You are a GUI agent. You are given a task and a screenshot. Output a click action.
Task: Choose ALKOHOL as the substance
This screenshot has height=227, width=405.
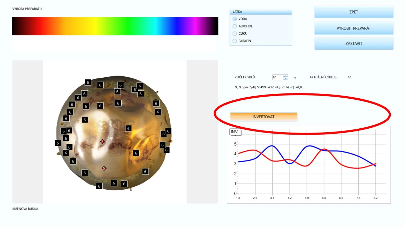pyautogui.click(x=235, y=26)
